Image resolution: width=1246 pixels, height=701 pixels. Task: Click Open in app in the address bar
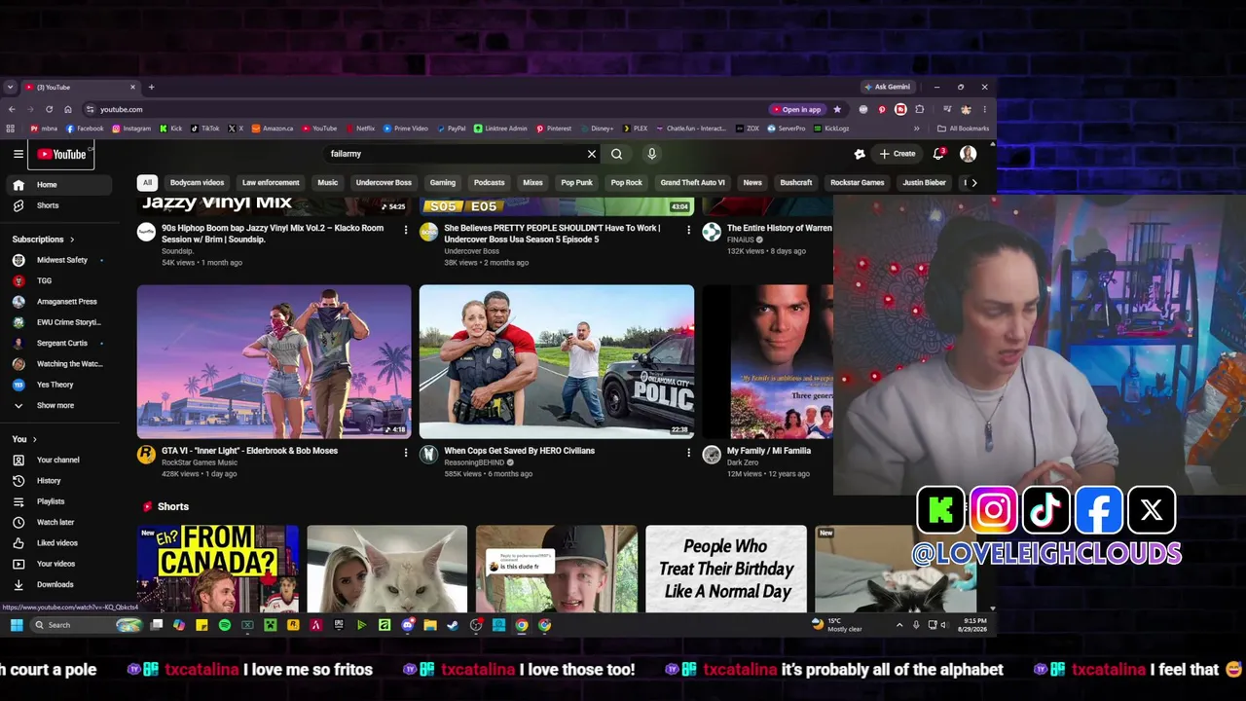(797, 109)
